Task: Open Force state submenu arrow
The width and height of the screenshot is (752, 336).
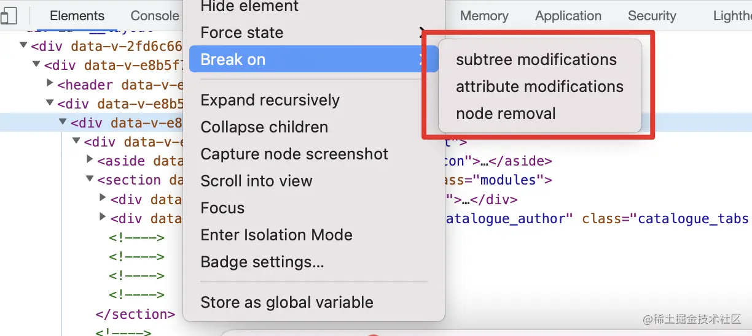Action: [x=421, y=32]
